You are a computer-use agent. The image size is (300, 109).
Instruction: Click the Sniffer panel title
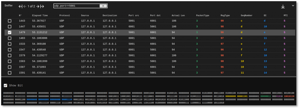click(8, 6)
